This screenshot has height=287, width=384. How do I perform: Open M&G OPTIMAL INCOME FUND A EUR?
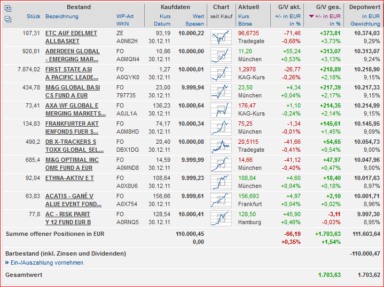point(72,163)
